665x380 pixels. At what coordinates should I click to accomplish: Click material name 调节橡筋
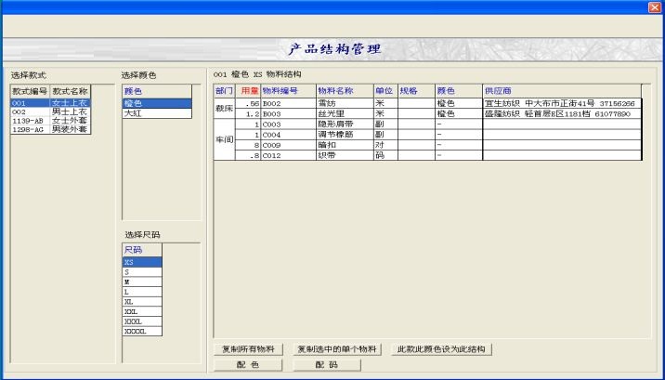point(345,135)
